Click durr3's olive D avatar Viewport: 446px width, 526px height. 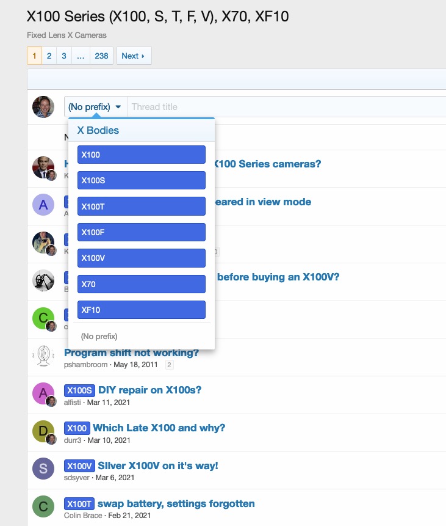pos(43,431)
